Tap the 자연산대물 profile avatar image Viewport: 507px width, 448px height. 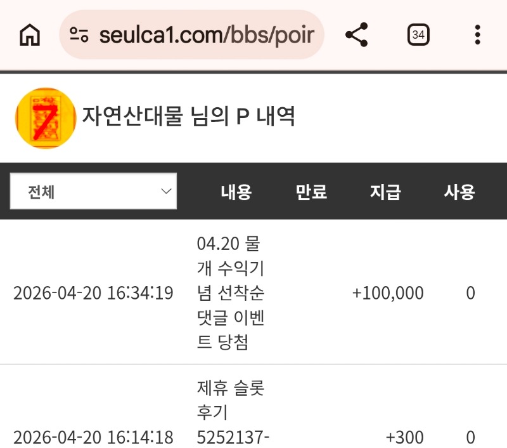click(x=45, y=118)
